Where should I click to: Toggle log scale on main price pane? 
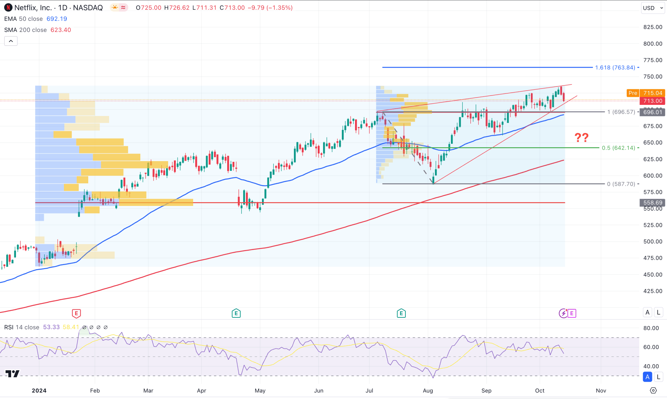pos(658,313)
